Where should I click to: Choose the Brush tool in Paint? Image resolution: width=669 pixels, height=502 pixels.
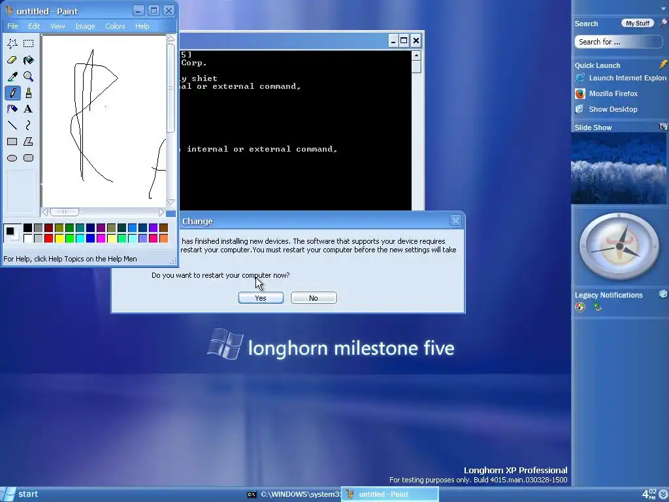29,93
